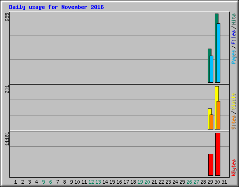Click day 8 on the x-axis

(x=64, y=182)
